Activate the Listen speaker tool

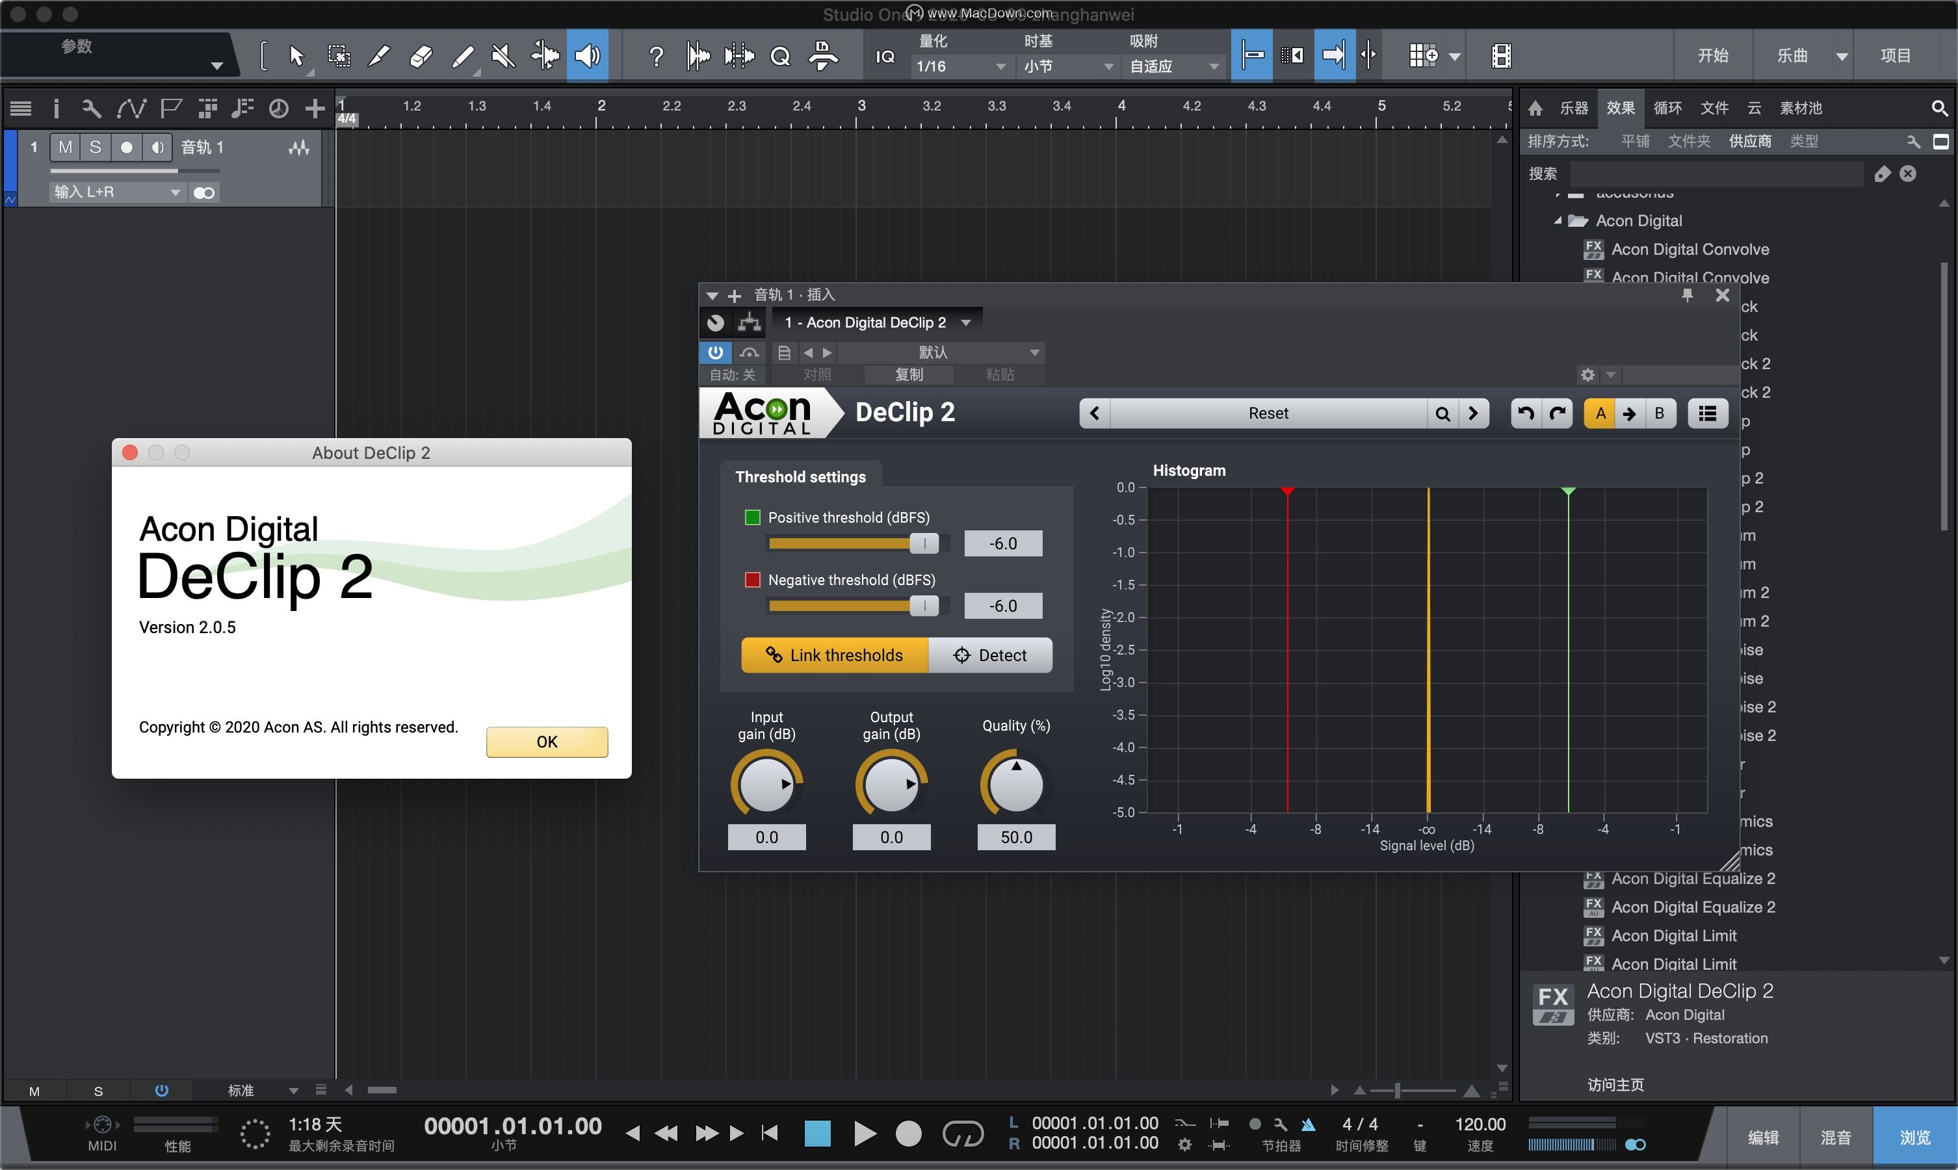(587, 55)
